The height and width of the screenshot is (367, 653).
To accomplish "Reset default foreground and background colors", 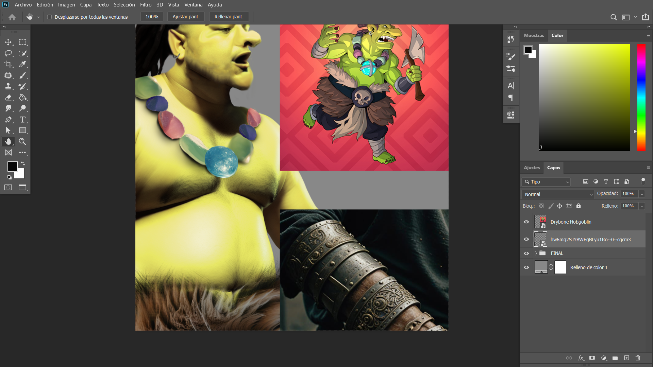I will [9, 177].
